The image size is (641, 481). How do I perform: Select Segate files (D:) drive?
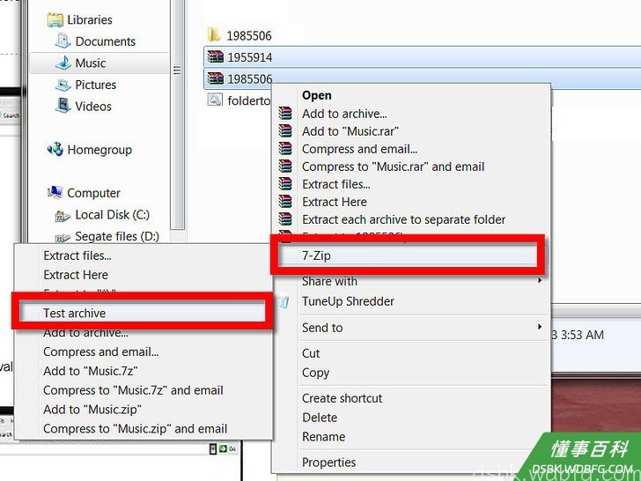coord(117,236)
